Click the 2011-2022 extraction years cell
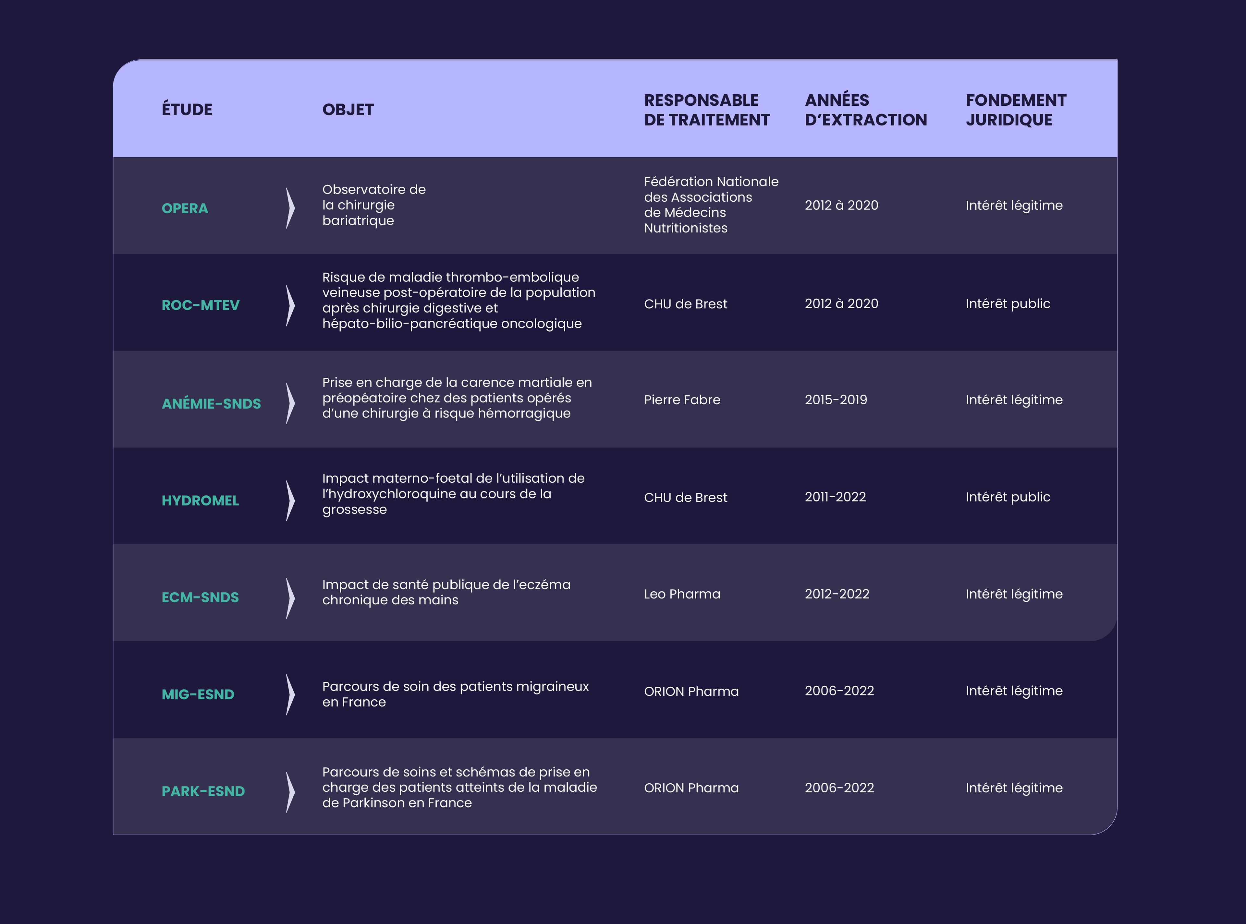1246x924 pixels. click(x=835, y=497)
